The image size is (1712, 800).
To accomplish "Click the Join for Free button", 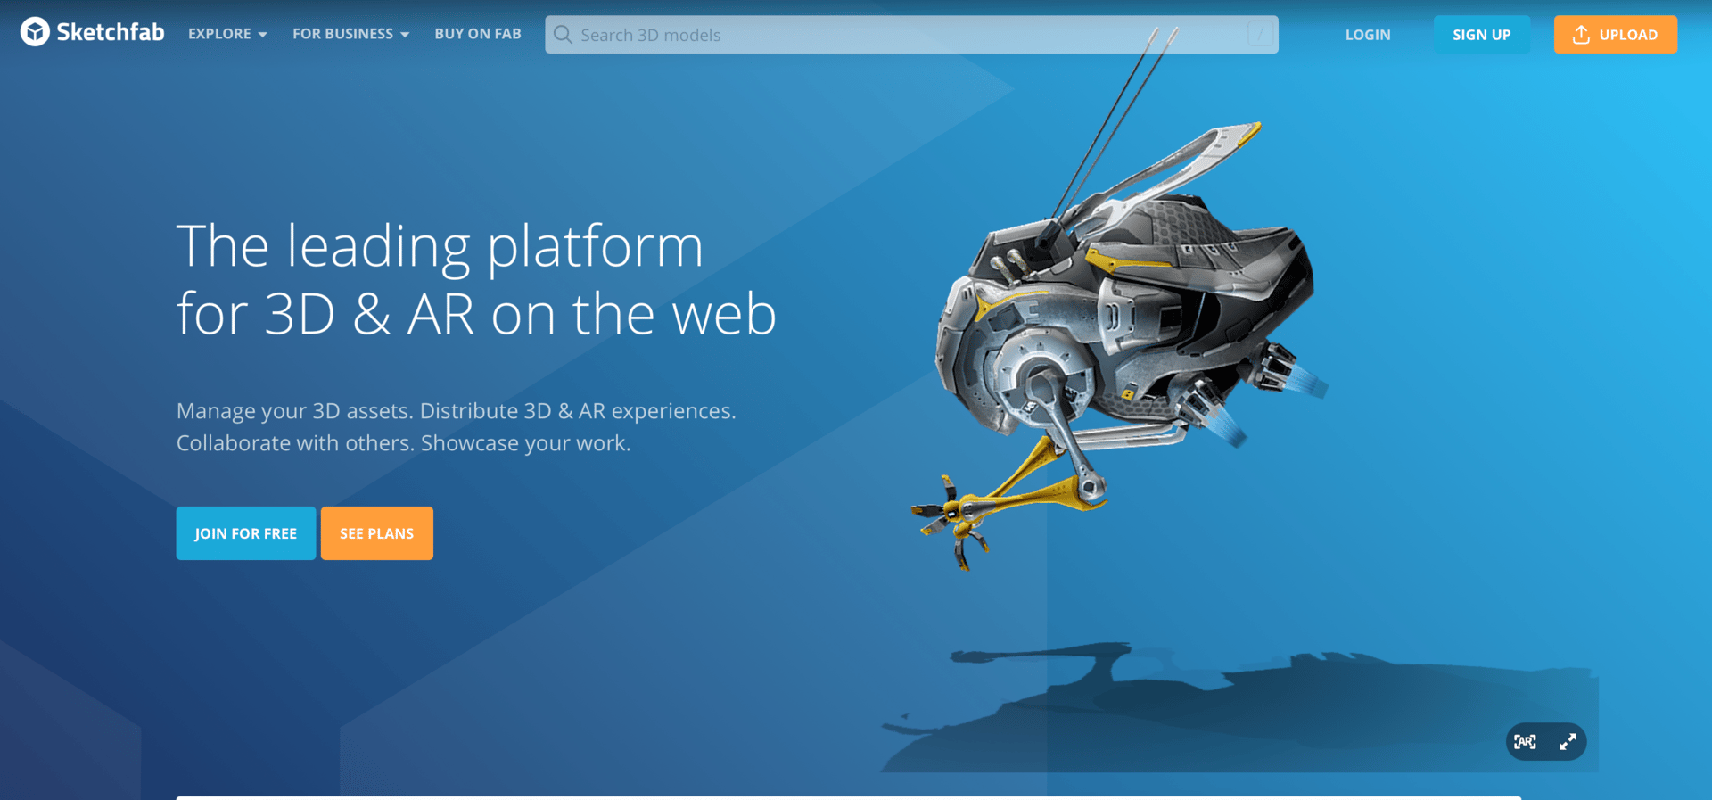I will (246, 533).
